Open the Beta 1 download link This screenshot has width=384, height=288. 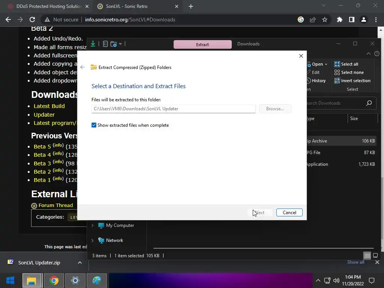42,180
